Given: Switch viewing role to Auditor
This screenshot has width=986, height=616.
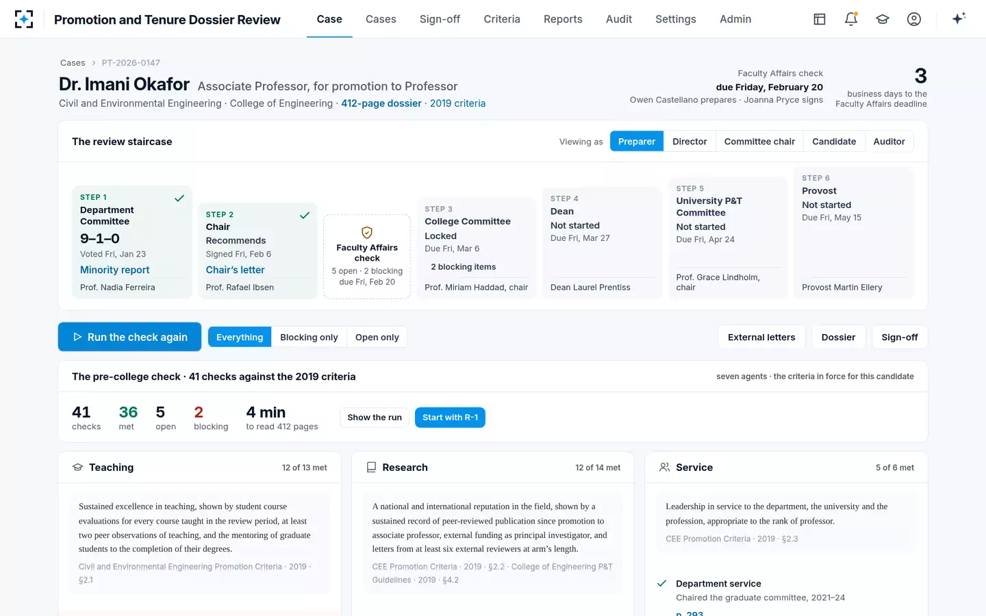Looking at the screenshot, I should [x=889, y=142].
